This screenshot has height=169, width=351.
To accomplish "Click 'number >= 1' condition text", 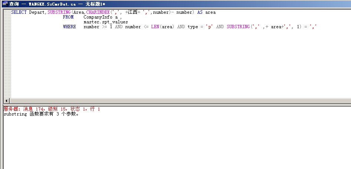I will pos(98,27).
